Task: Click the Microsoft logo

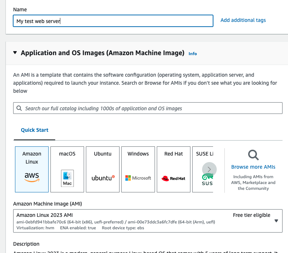Action: click(138, 178)
